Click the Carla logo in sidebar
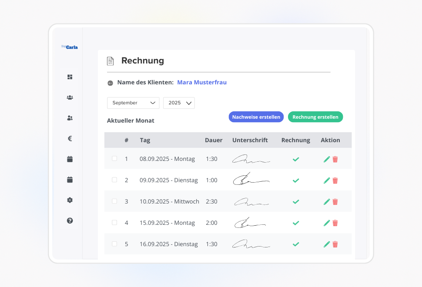 (x=70, y=47)
